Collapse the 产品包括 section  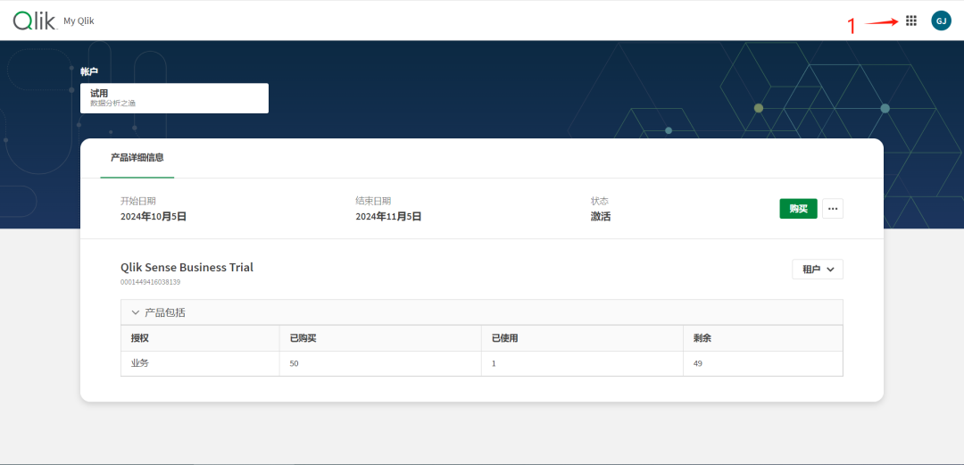click(481, 312)
